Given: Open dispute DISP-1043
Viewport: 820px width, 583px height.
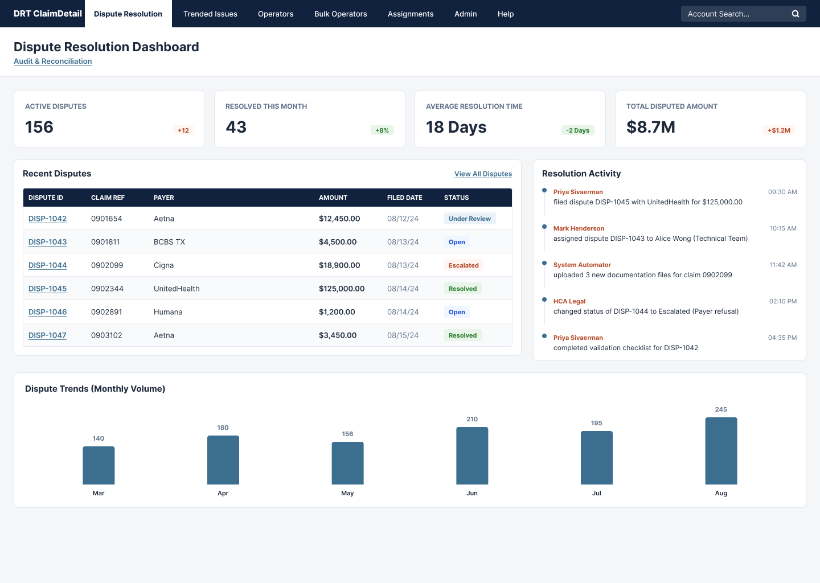Looking at the screenshot, I should click(x=48, y=242).
